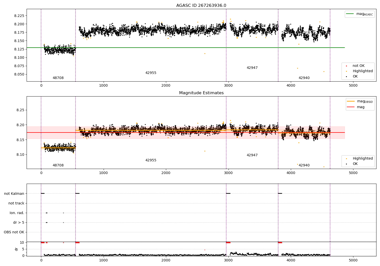Click OBSID label 48708 in the AGASC plot
The height and width of the screenshot is (266, 380).
coord(58,78)
